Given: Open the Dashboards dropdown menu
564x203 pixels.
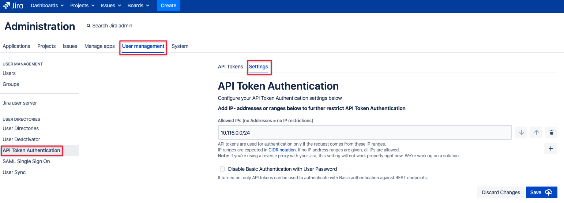Looking at the screenshot, I should click(47, 5).
